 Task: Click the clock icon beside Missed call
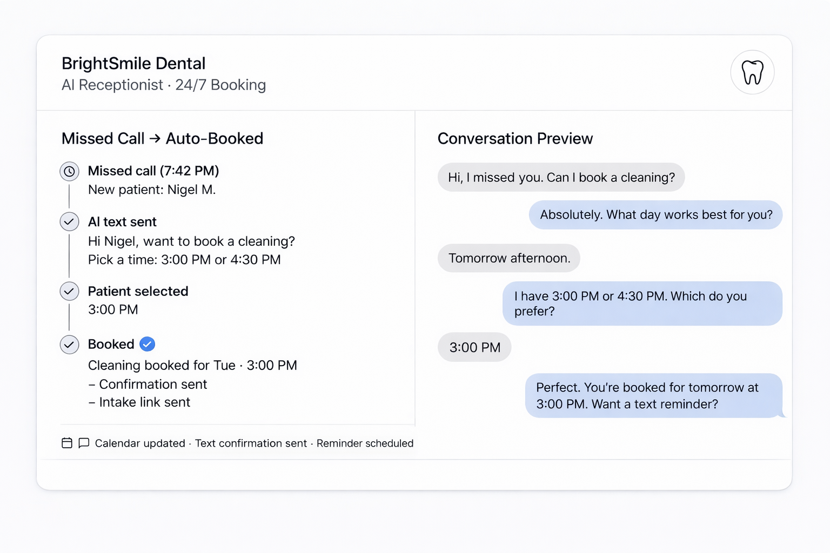tap(69, 172)
